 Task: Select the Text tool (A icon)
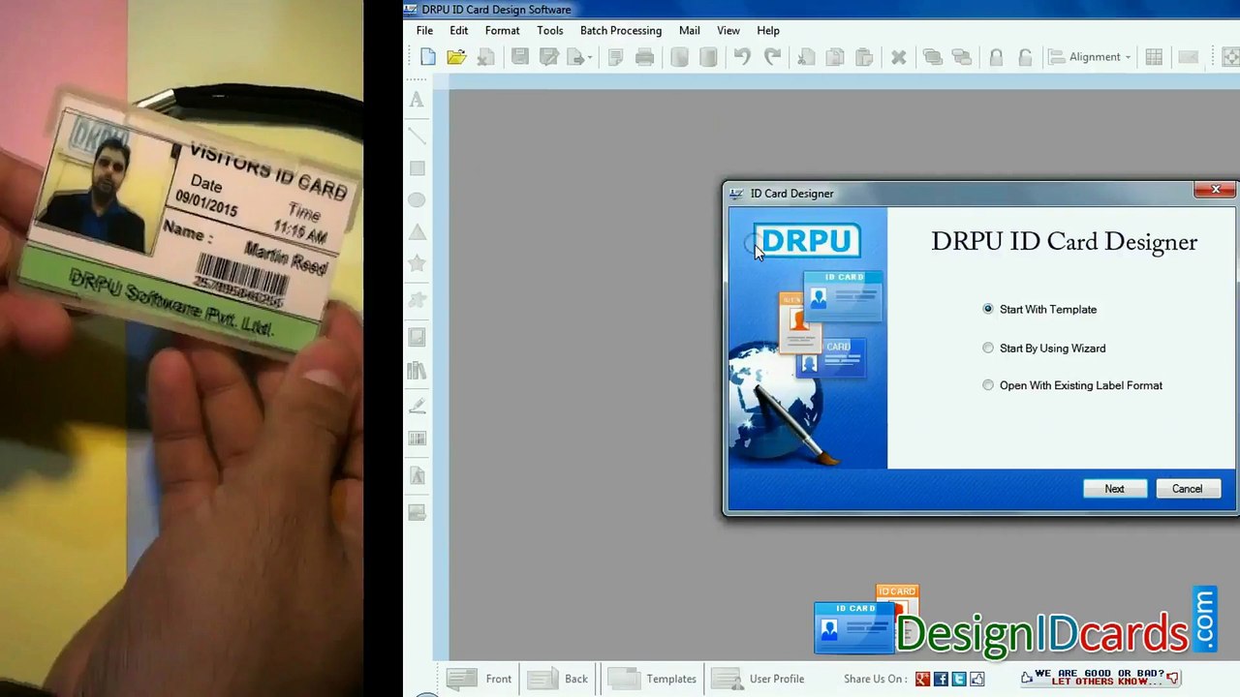[417, 100]
